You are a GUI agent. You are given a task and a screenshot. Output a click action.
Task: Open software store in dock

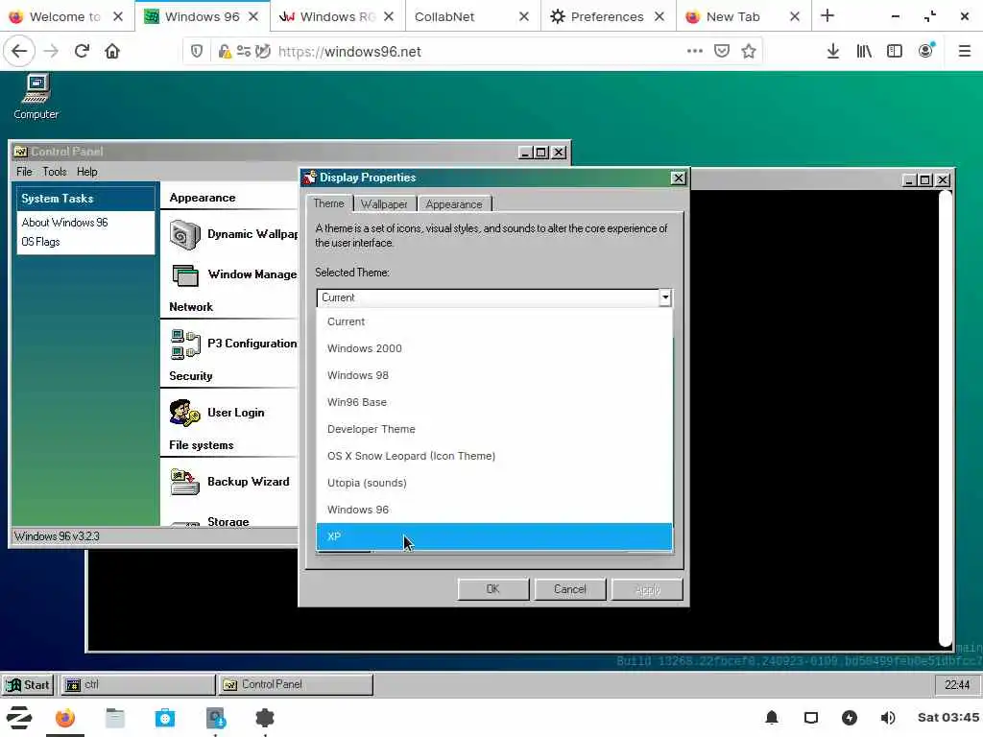[x=165, y=718]
